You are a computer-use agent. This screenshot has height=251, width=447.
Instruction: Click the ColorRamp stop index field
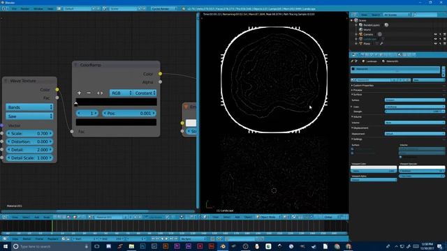(x=87, y=113)
